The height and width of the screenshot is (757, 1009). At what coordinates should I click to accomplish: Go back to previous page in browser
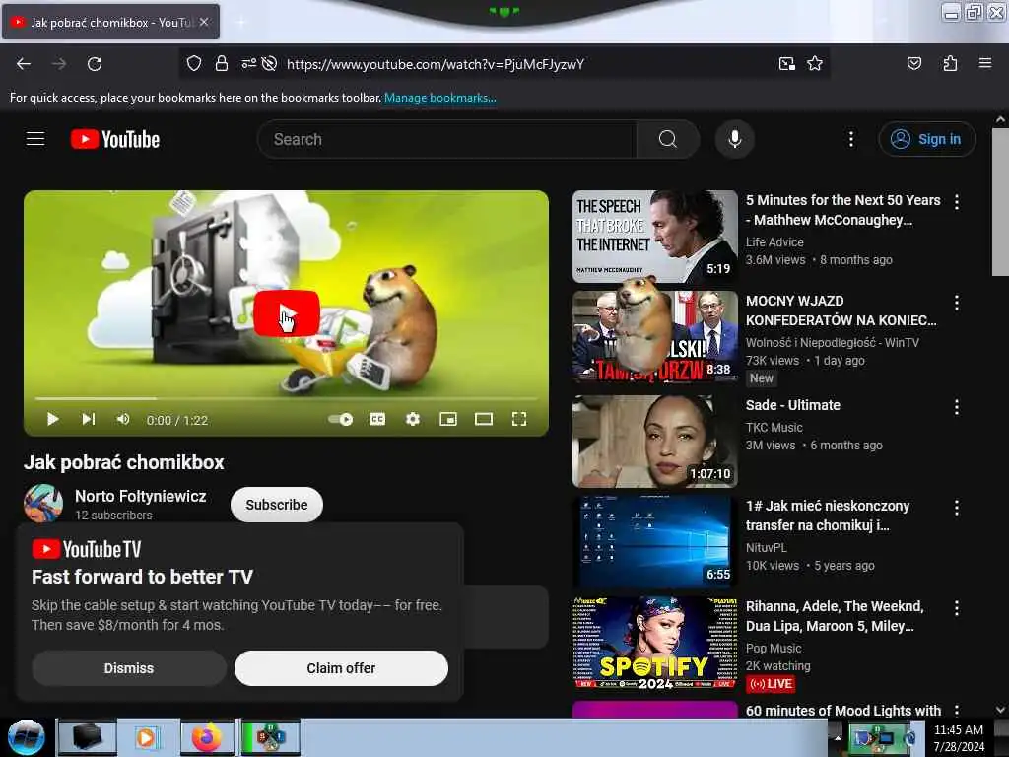(24, 64)
